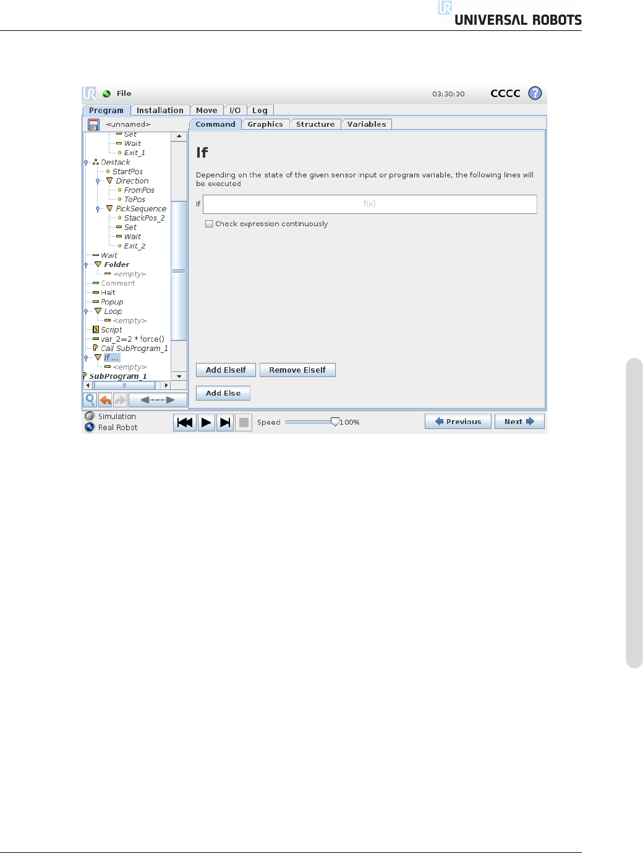Click the If expression f(x) input field
Screen dimensions: 643x853
(x=370, y=204)
